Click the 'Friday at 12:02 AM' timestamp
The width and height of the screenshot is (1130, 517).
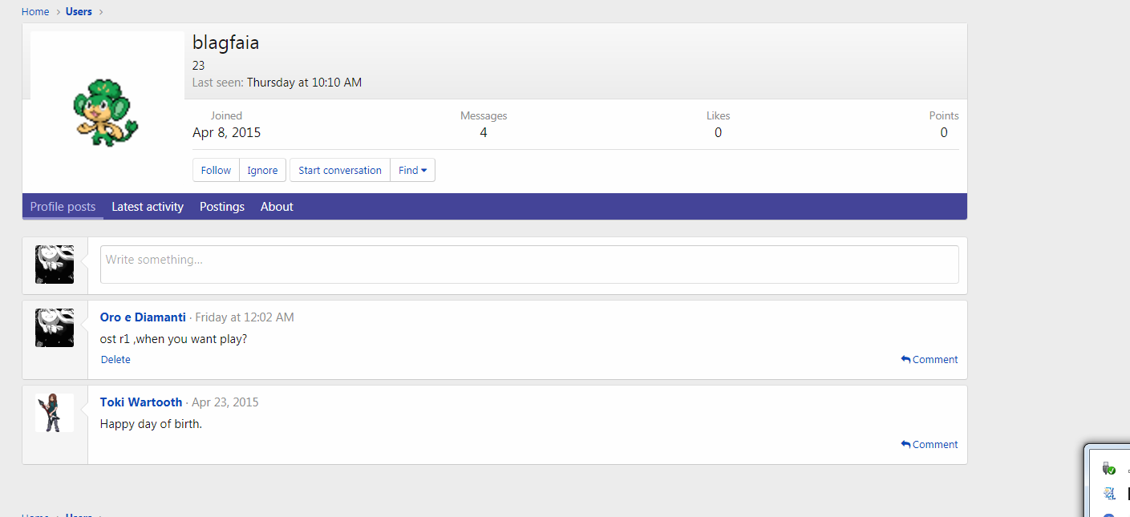(x=245, y=317)
